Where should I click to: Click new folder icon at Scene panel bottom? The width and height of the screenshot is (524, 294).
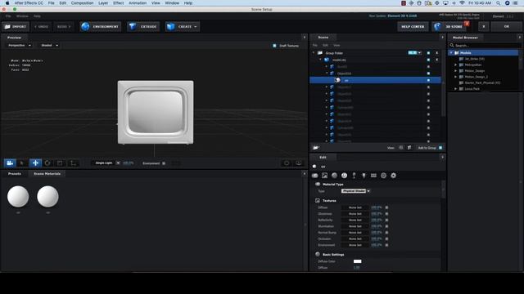coord(316,148)
